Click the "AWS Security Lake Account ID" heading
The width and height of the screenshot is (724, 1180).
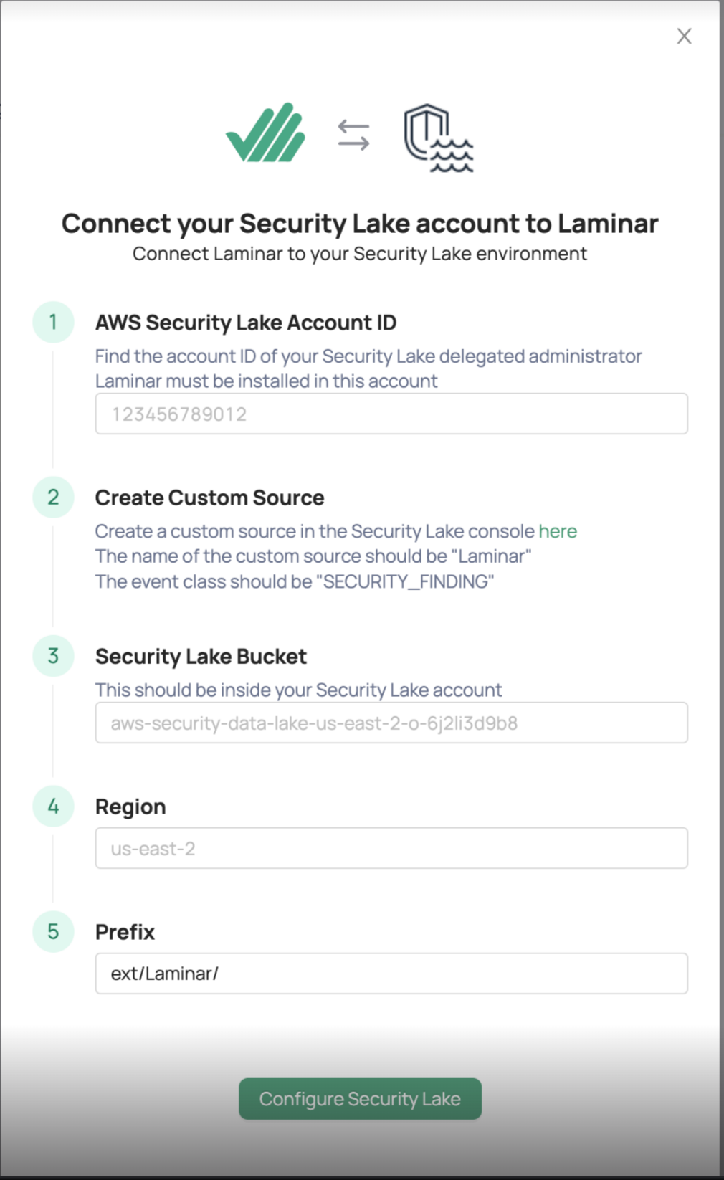click(x=246, y=323)
